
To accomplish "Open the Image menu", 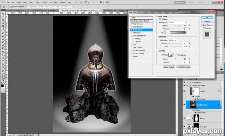I will pyautogui.click(x=18, y=3).
